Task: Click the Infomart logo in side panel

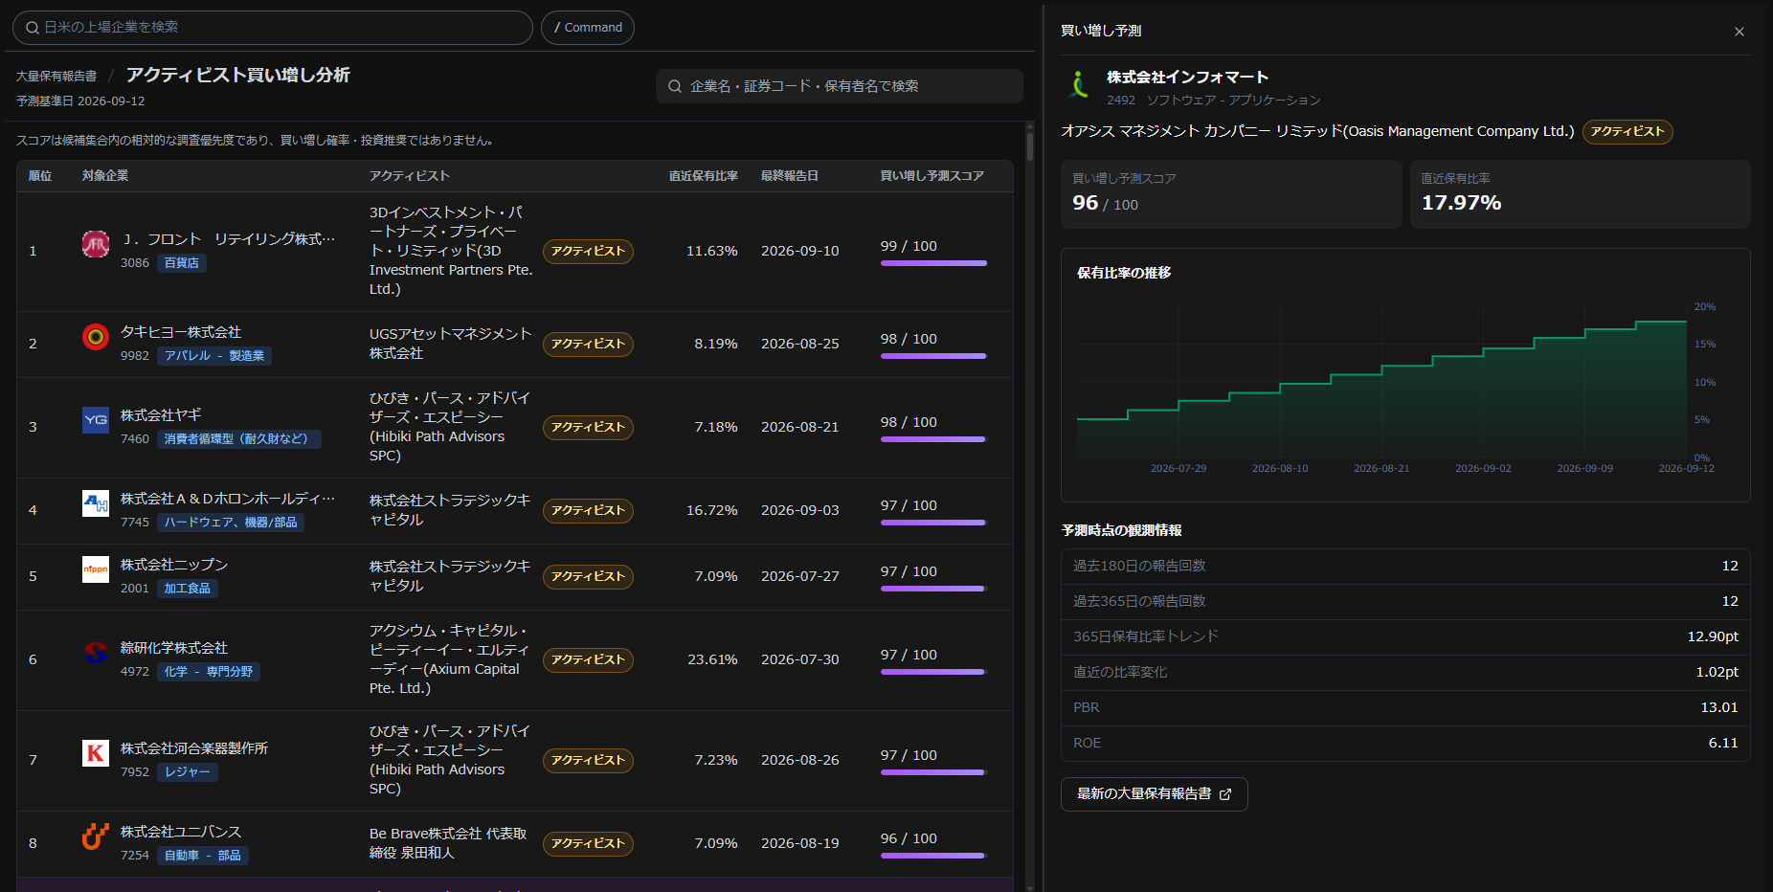Action: click(x=1079, y=85)
